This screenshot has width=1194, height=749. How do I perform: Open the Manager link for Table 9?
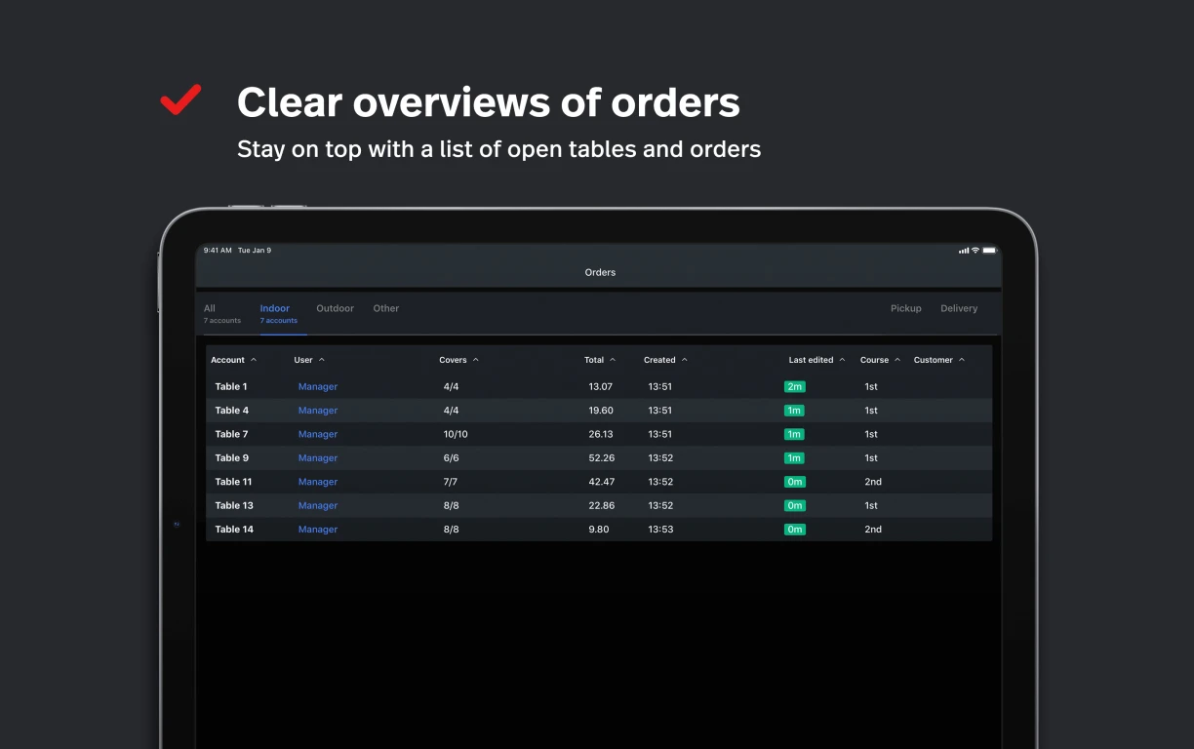point(318,458)
